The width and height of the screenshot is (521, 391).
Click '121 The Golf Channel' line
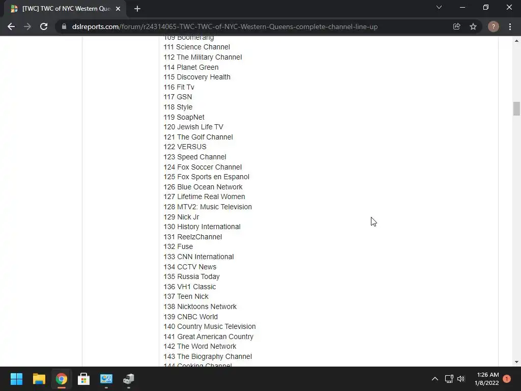[198, 137]
